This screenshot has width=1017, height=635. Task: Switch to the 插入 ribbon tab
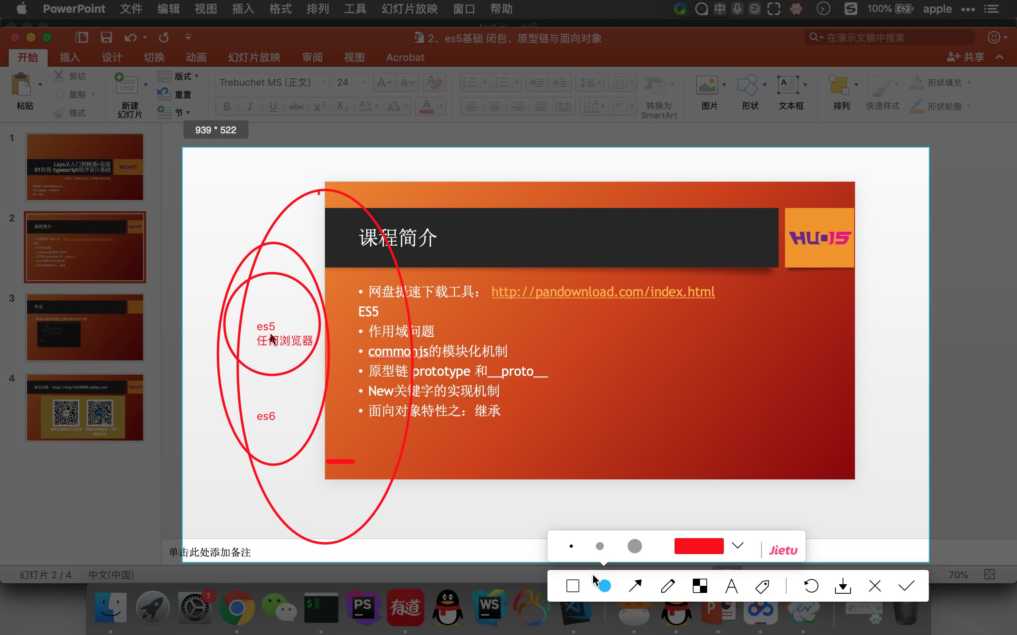[x=69, y=57]
